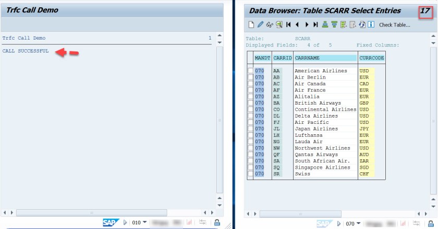Click the lock icon in Trfc Call Demo status bar
Screen dimensions: 438x229
click(217, 222)
